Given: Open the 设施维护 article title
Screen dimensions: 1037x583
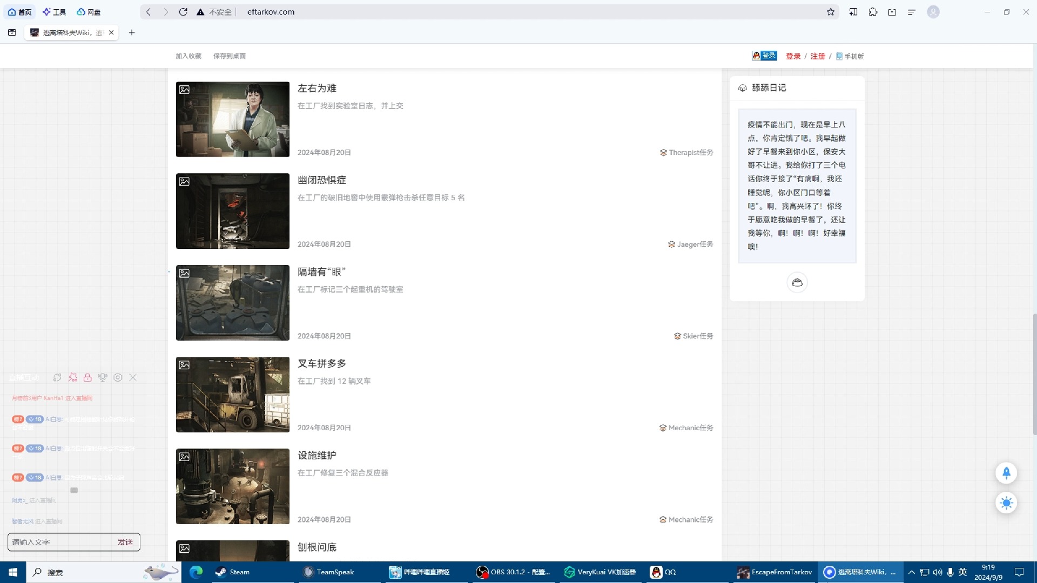Looking at the screenshot, I should tap(317, 455).
